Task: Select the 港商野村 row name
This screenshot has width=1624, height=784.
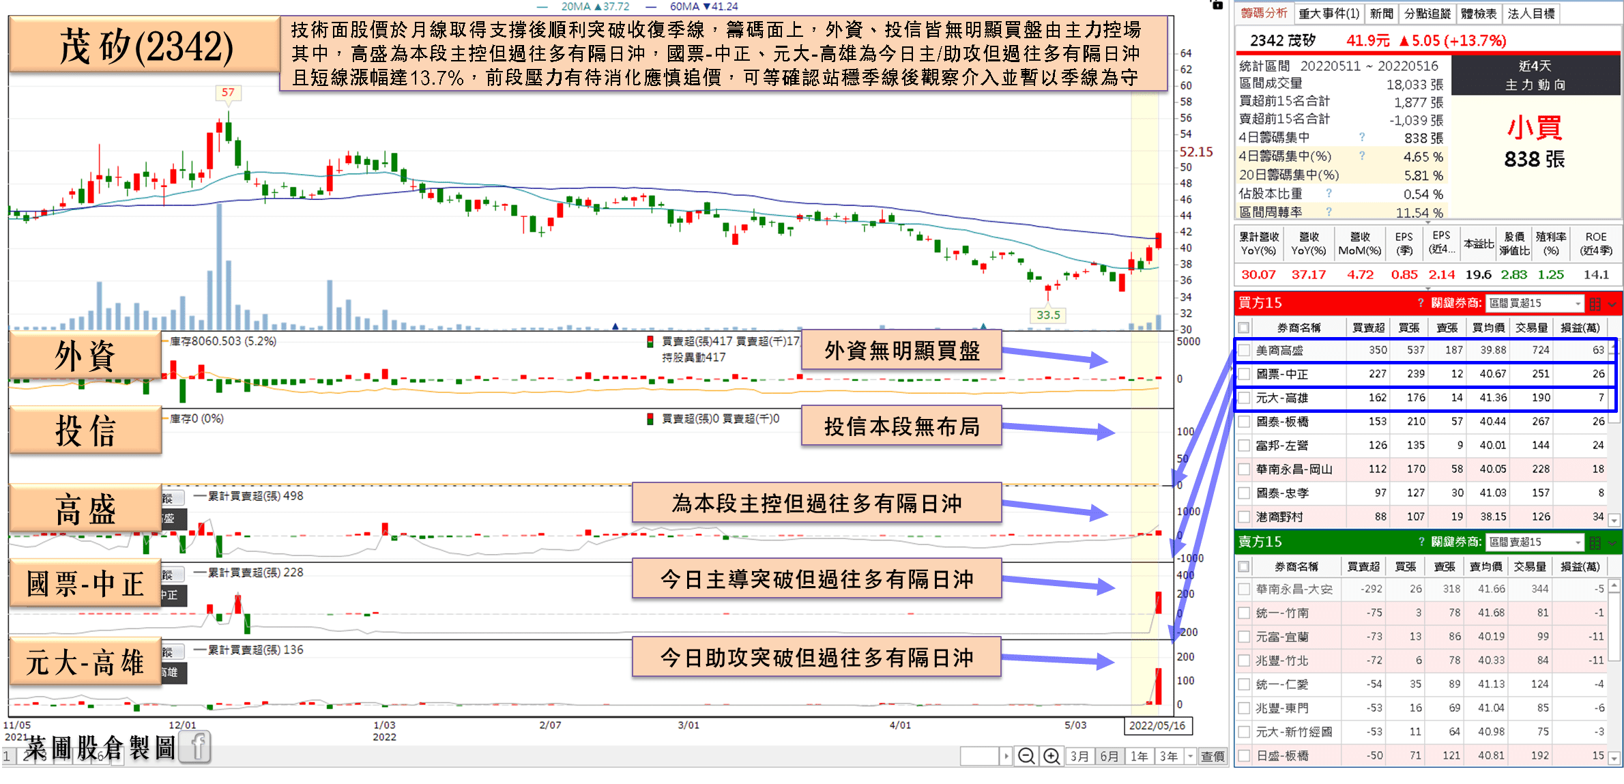Action: 1279,517
